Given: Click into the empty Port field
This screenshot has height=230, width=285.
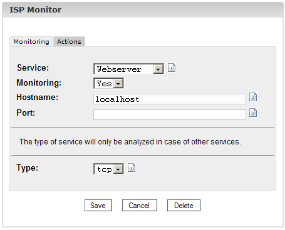Looking at the screenshot, I should [x=170, y=114].
